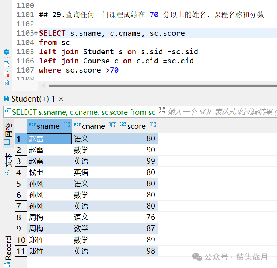Click the 郑竹 cell in row 11
The width and height of the screenshot is (277, 268).
point(49,251)
